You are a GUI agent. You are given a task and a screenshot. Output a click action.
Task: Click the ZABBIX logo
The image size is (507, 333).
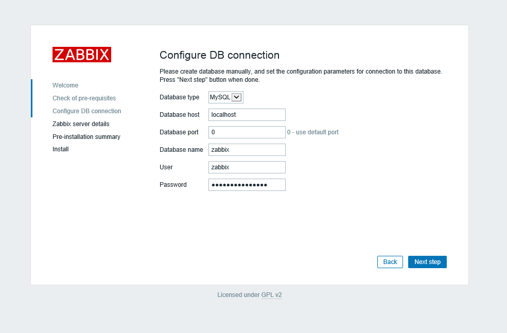tap(82, 55)
